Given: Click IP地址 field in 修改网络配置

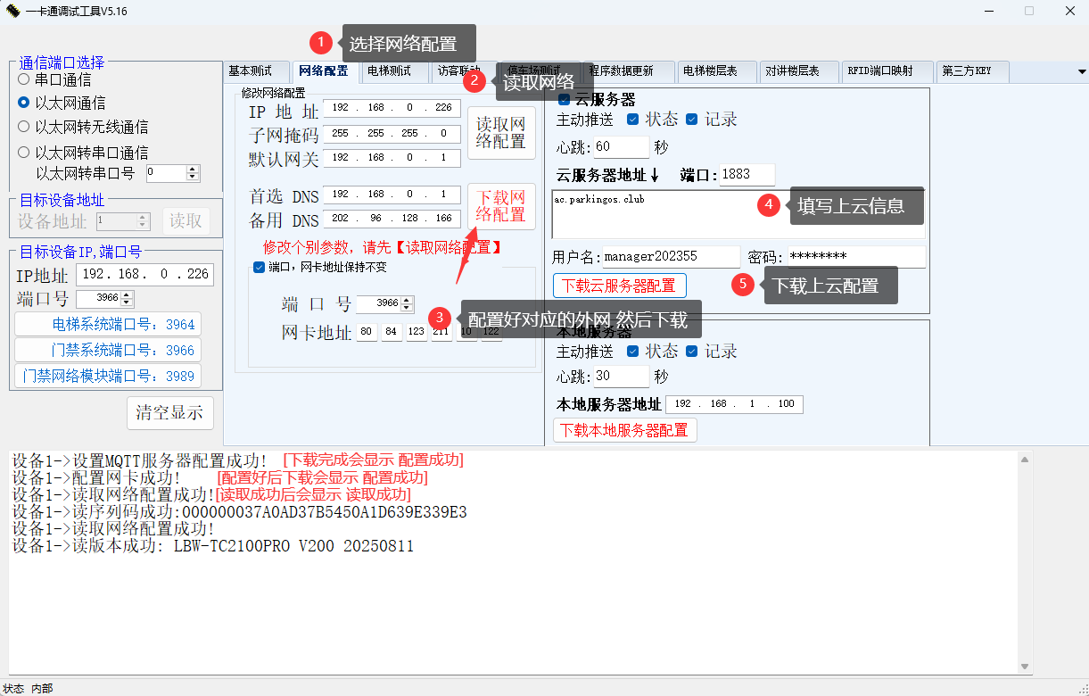Looking at the screenshot, I should [392, 108].
